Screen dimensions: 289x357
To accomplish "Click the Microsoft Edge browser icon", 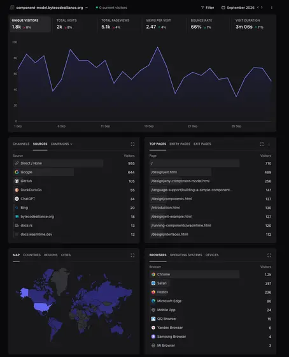I will click(153, 301).
